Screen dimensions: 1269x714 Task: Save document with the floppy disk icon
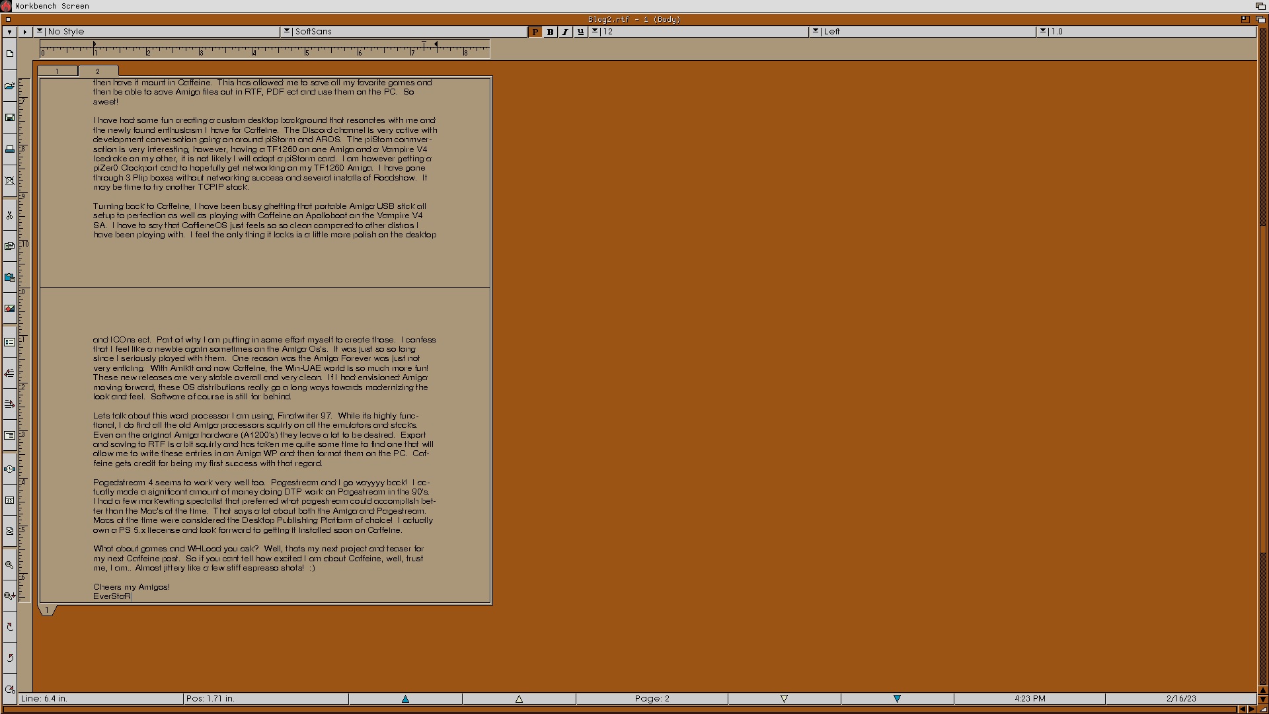point(10,118)
